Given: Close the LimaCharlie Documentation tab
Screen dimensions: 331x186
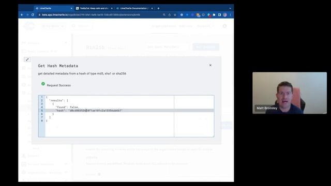Looking at the screenshot, I should click(x=152, y=8).
